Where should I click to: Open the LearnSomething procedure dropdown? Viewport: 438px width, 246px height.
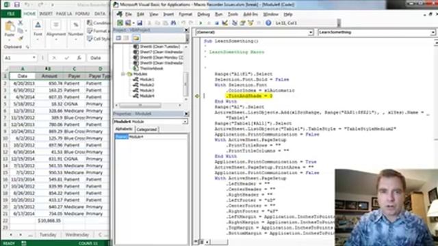pyautogui.click(x=433, y=33)
